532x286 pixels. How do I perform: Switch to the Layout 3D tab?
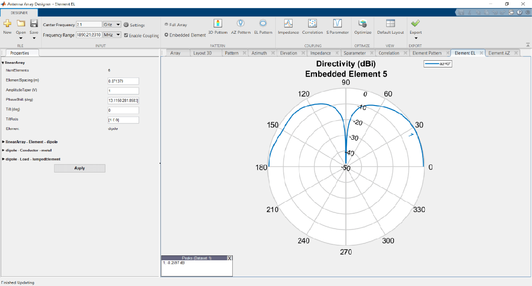pyautogui.click(x=203, y=53)
